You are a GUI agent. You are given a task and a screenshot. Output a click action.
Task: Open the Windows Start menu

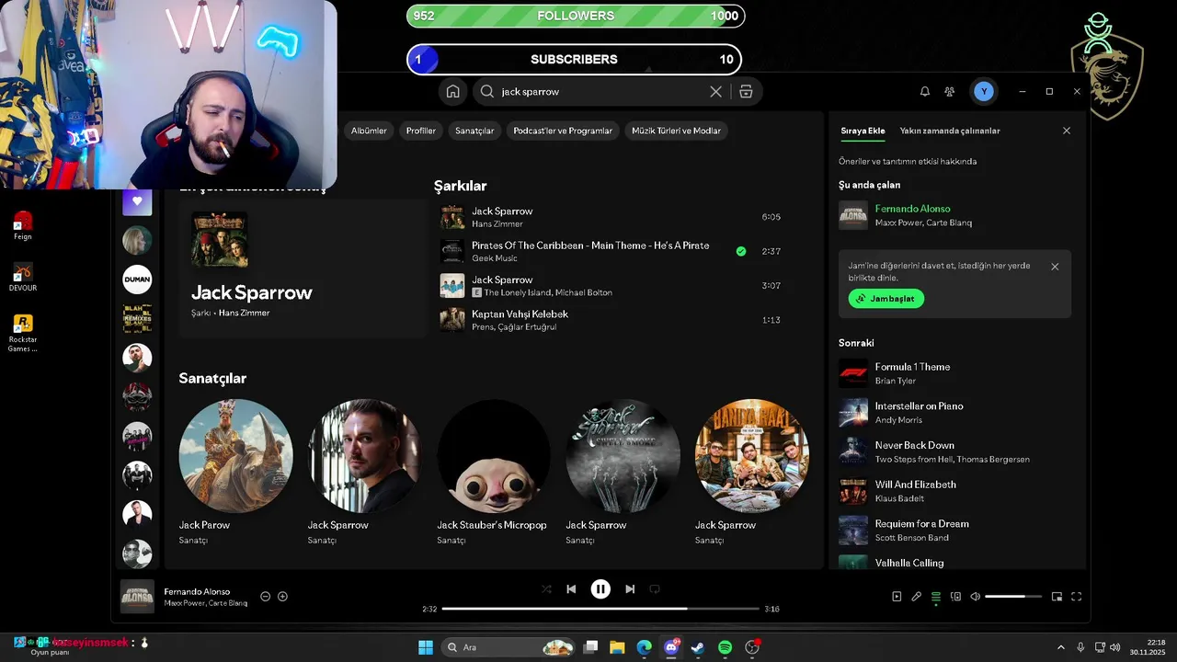pos(426,647)
